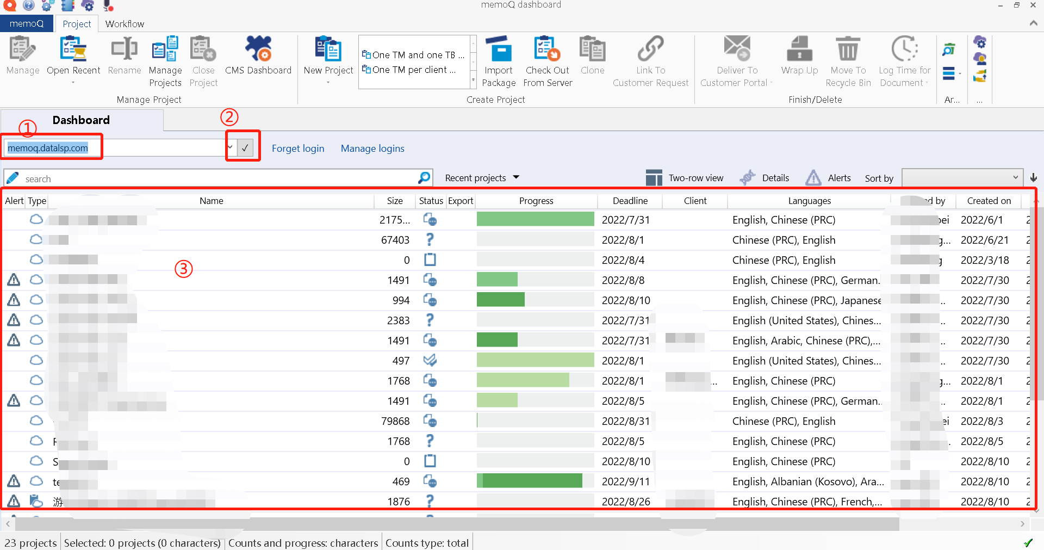Click 'Counts type: total' in status bar
This screenshot has width=1044, height=550.
(427, 542)
